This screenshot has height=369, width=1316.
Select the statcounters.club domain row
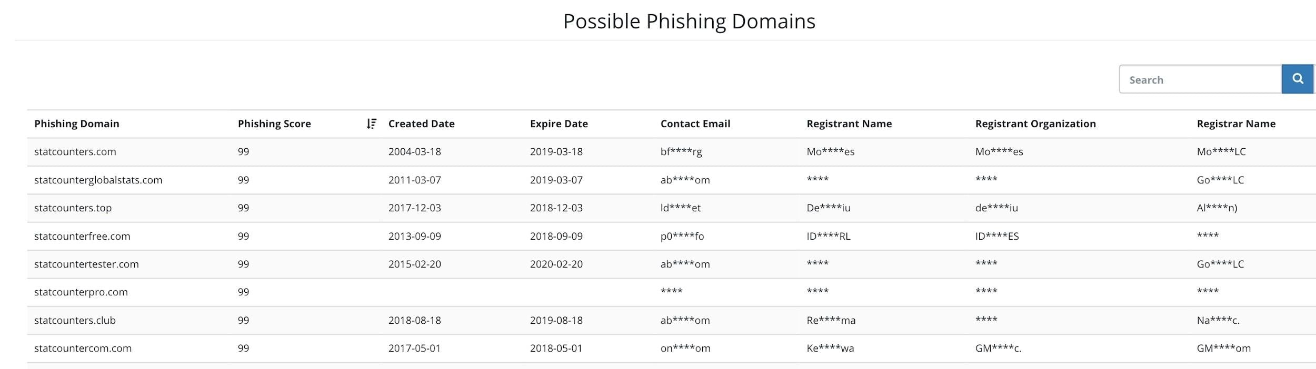click(75, 320)
